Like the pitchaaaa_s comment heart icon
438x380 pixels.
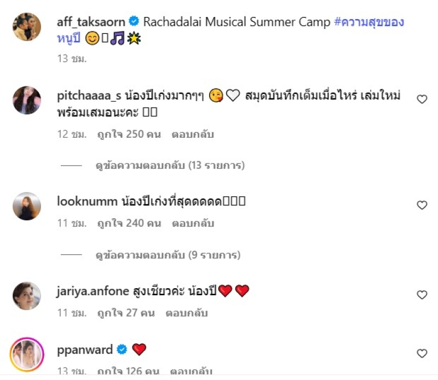pos(422,99)
